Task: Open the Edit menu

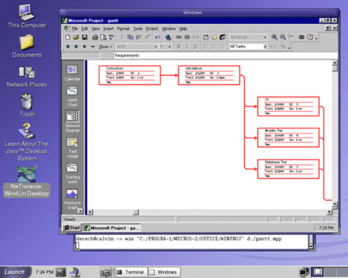Action: 85,29
